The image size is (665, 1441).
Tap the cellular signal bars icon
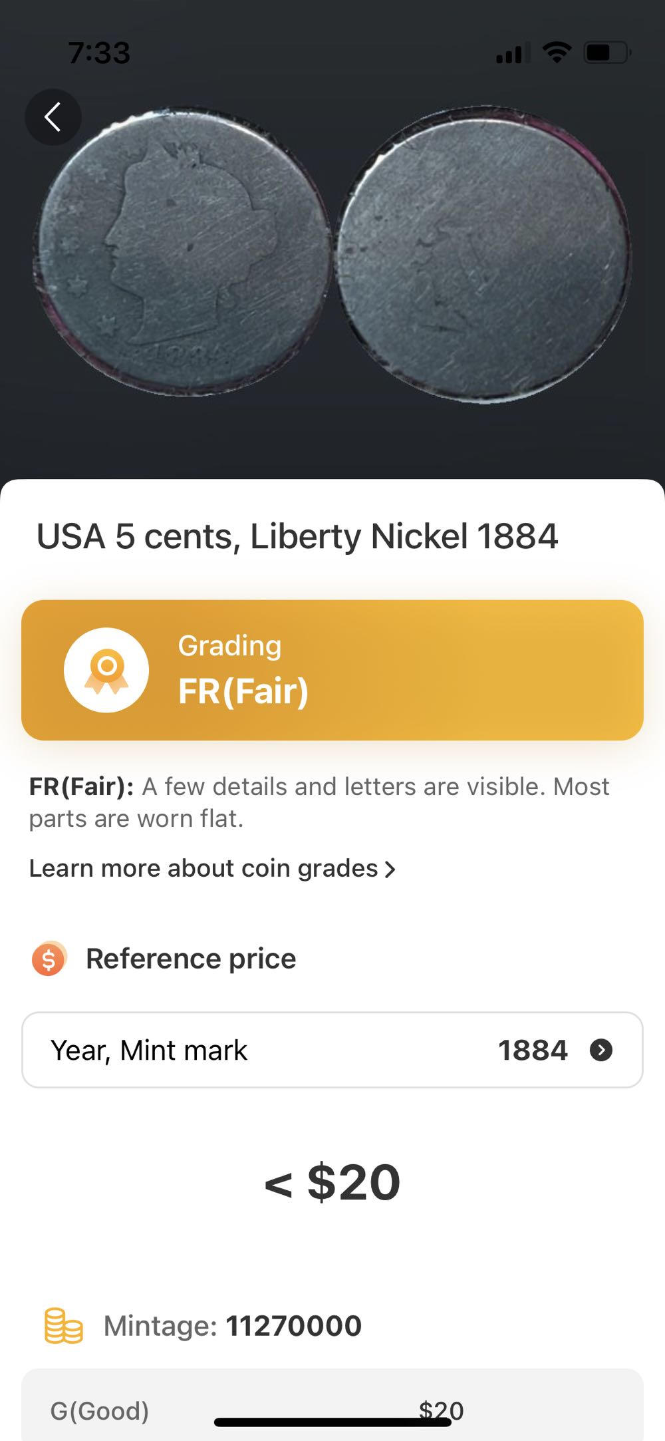coord(513,53)
